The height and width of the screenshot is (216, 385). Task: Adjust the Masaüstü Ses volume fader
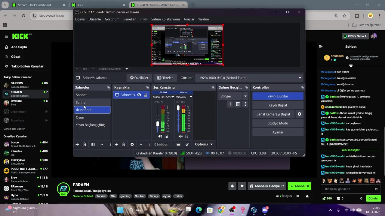point(158,124)
